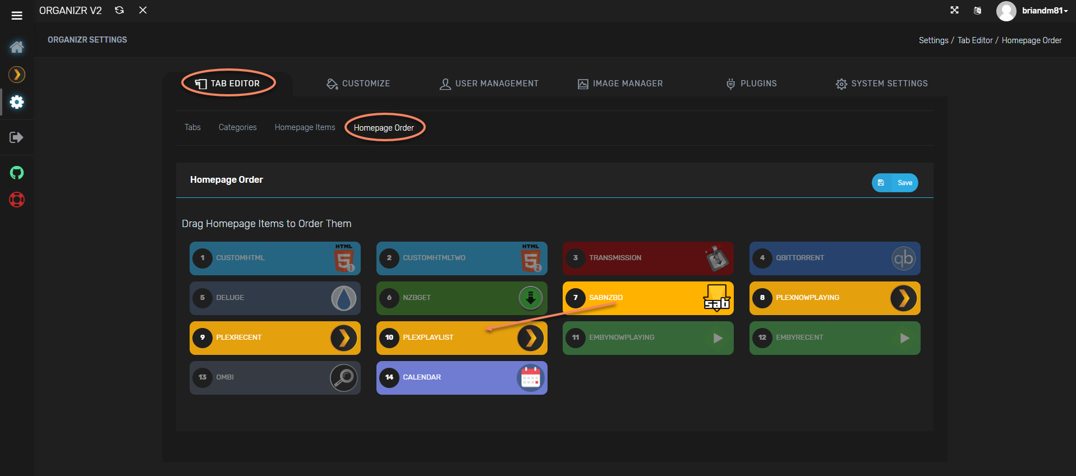Click the number 14 badge on CALENDAR

pyautogui.click(x=389, y=377)
